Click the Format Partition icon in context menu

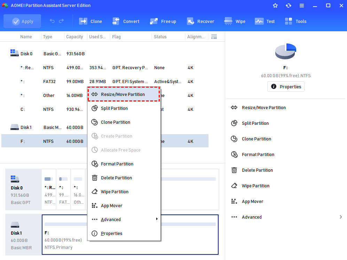click(95, 164)
